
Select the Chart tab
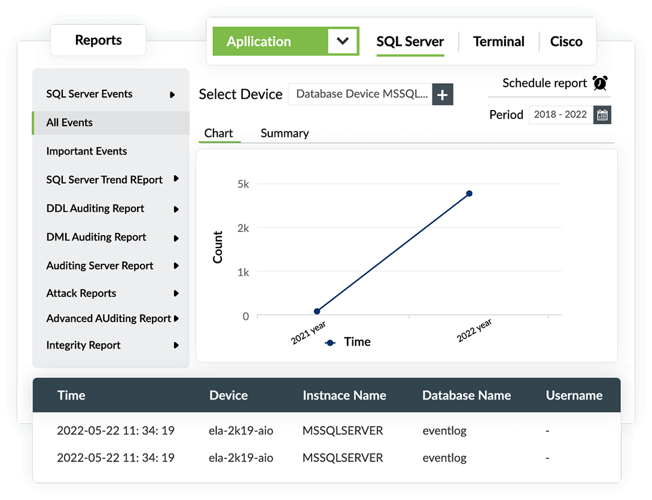(218, 133)
